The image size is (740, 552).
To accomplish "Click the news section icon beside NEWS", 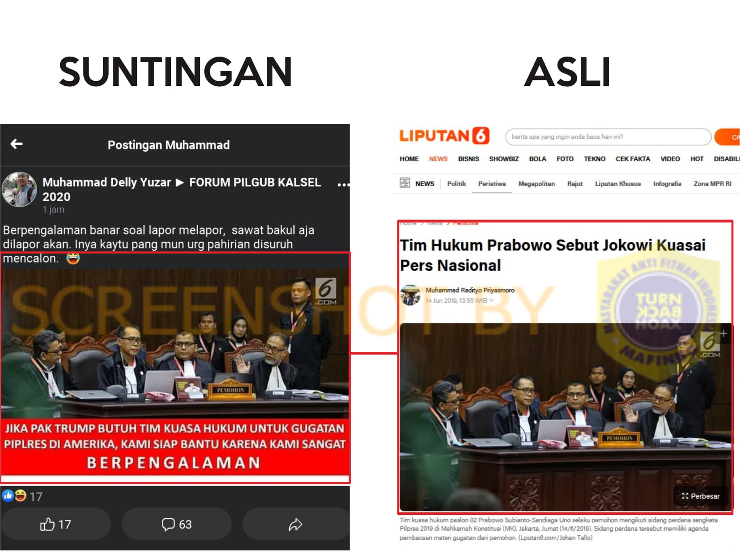I will [x=405, y=183].
